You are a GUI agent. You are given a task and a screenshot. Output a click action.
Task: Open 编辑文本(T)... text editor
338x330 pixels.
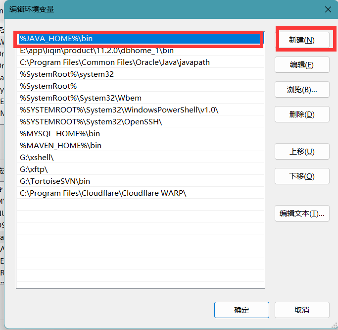(x=302, y=214)
